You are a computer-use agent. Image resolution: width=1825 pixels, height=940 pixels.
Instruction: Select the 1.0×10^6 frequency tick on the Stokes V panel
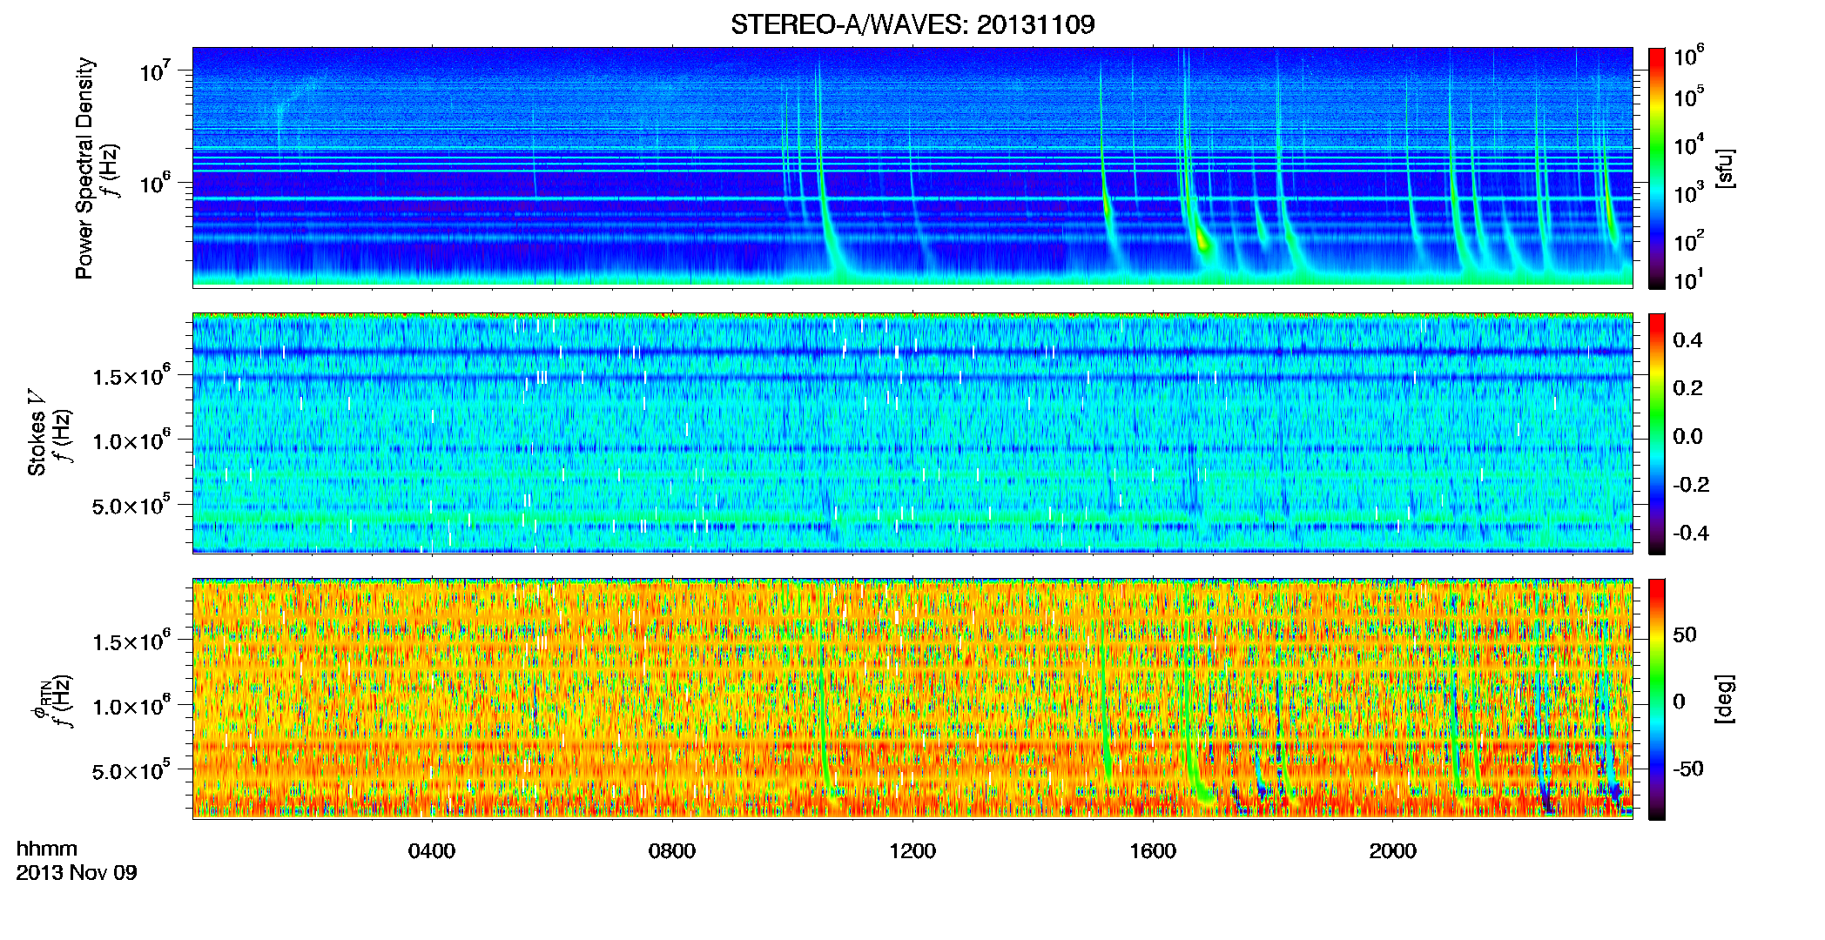coord(131,440)
